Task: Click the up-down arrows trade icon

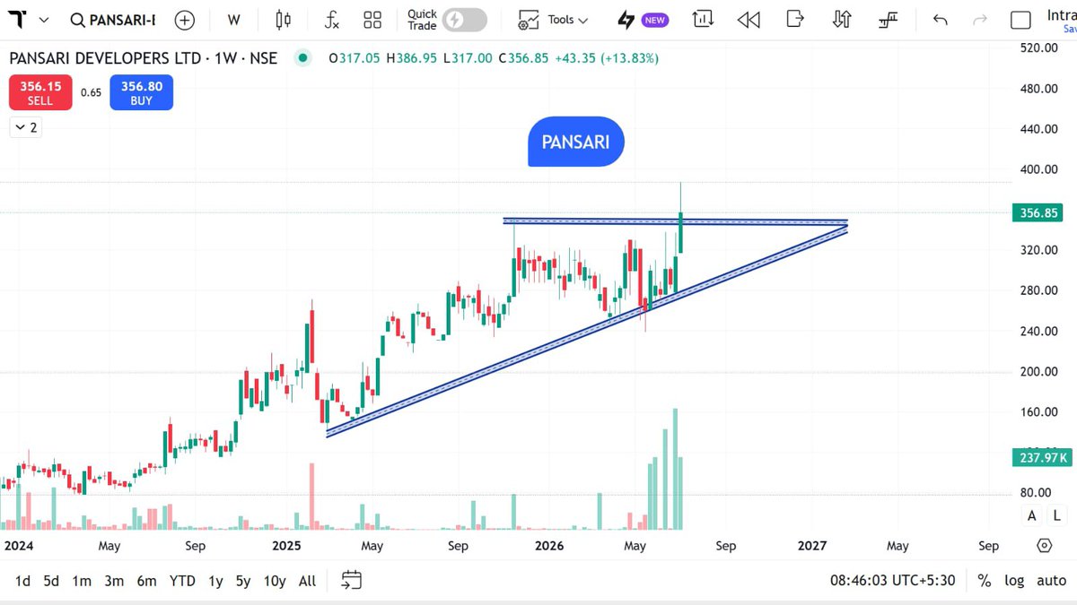Action: pos(842,20)
